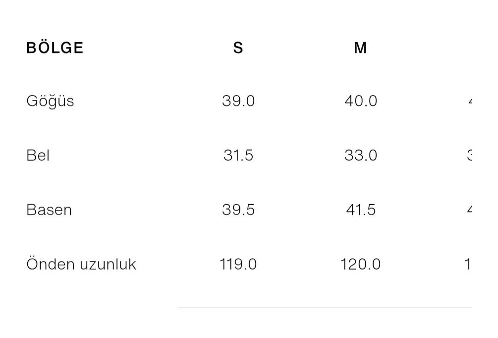Click front length value 119.0
Image resolution: width=498 pixels, height=338 pixels.
point(238,264)
